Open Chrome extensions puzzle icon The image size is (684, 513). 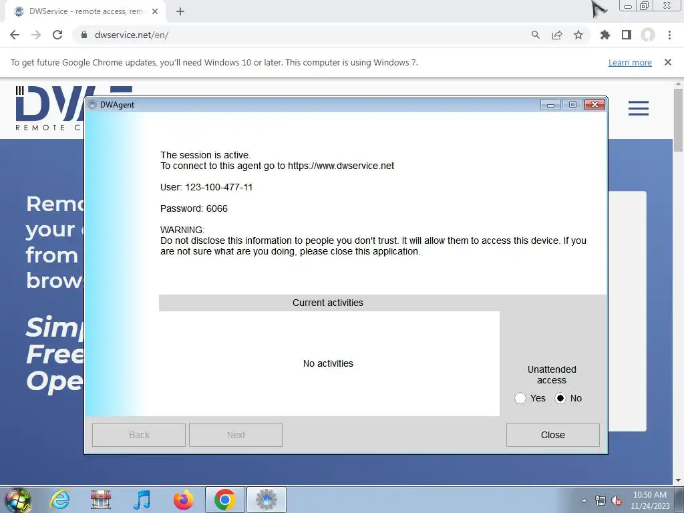coord(605,35)
